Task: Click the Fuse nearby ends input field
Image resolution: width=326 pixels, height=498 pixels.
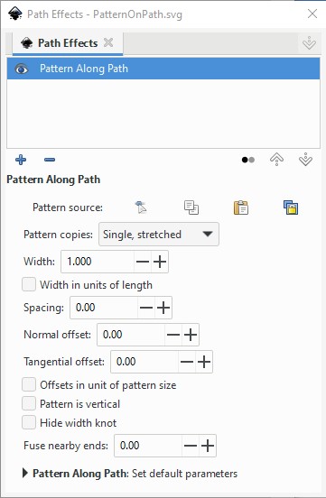Action: pos(148,446)
